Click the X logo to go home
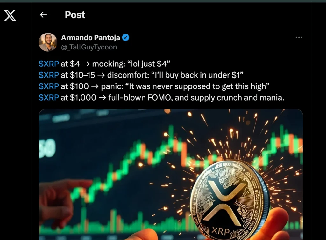 coord(10,15)
